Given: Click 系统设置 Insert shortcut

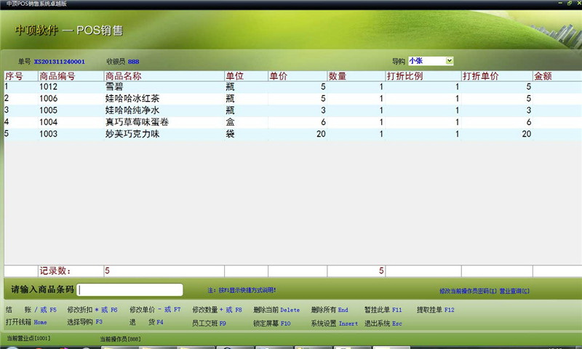Looking at the screenshot, I should [x=335, y=324].
